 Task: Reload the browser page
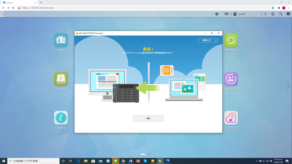(x=13, y=8)
